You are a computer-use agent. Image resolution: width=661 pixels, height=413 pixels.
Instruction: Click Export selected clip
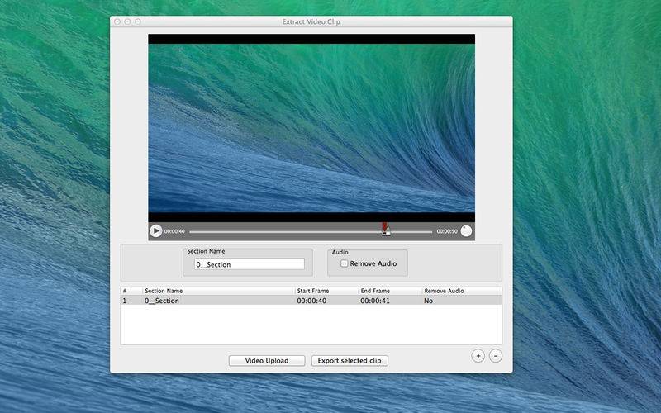tap(350, 361)
